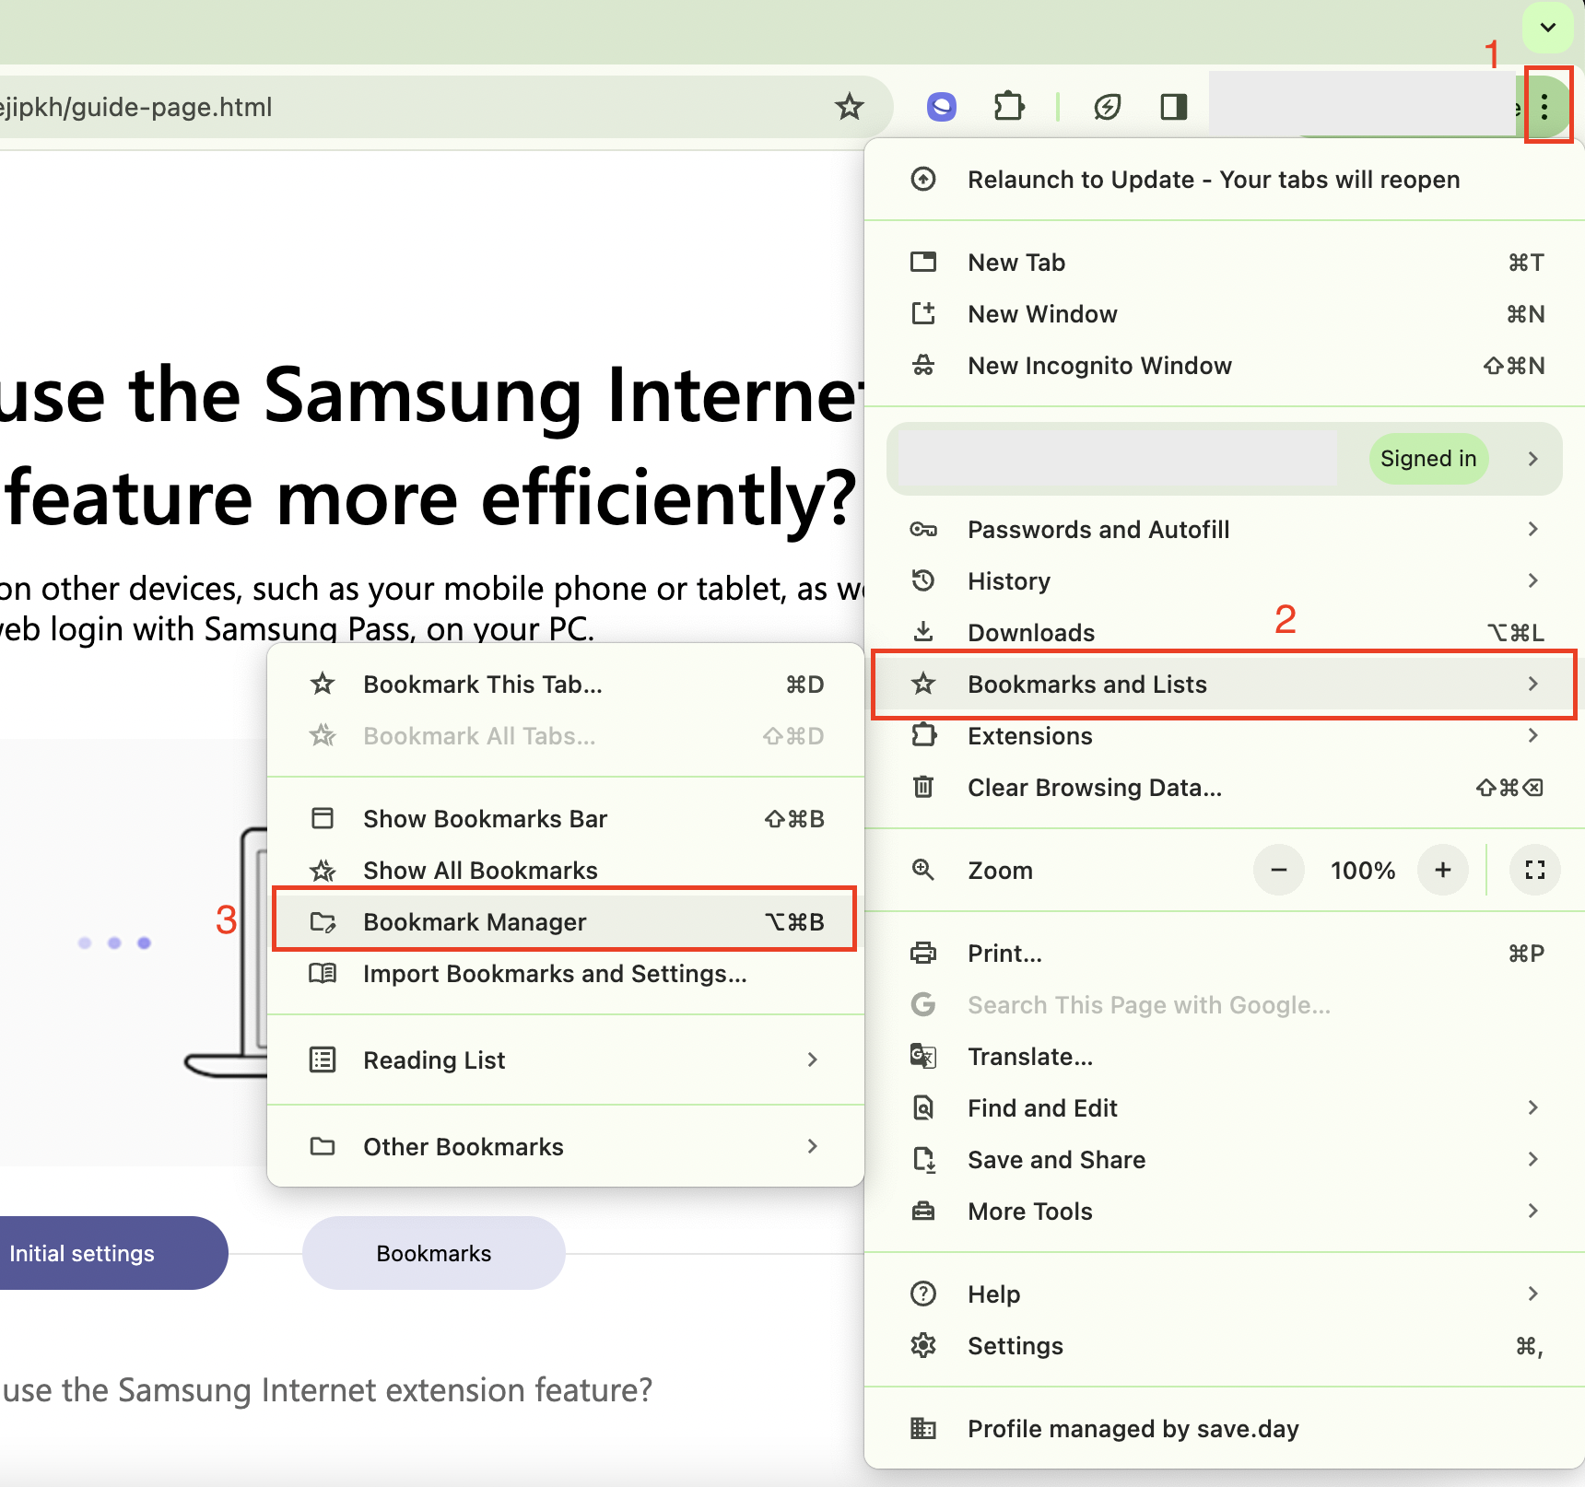Expand the Reading List submenu
The image size is (1585, 1487).
click(565, 1060)
